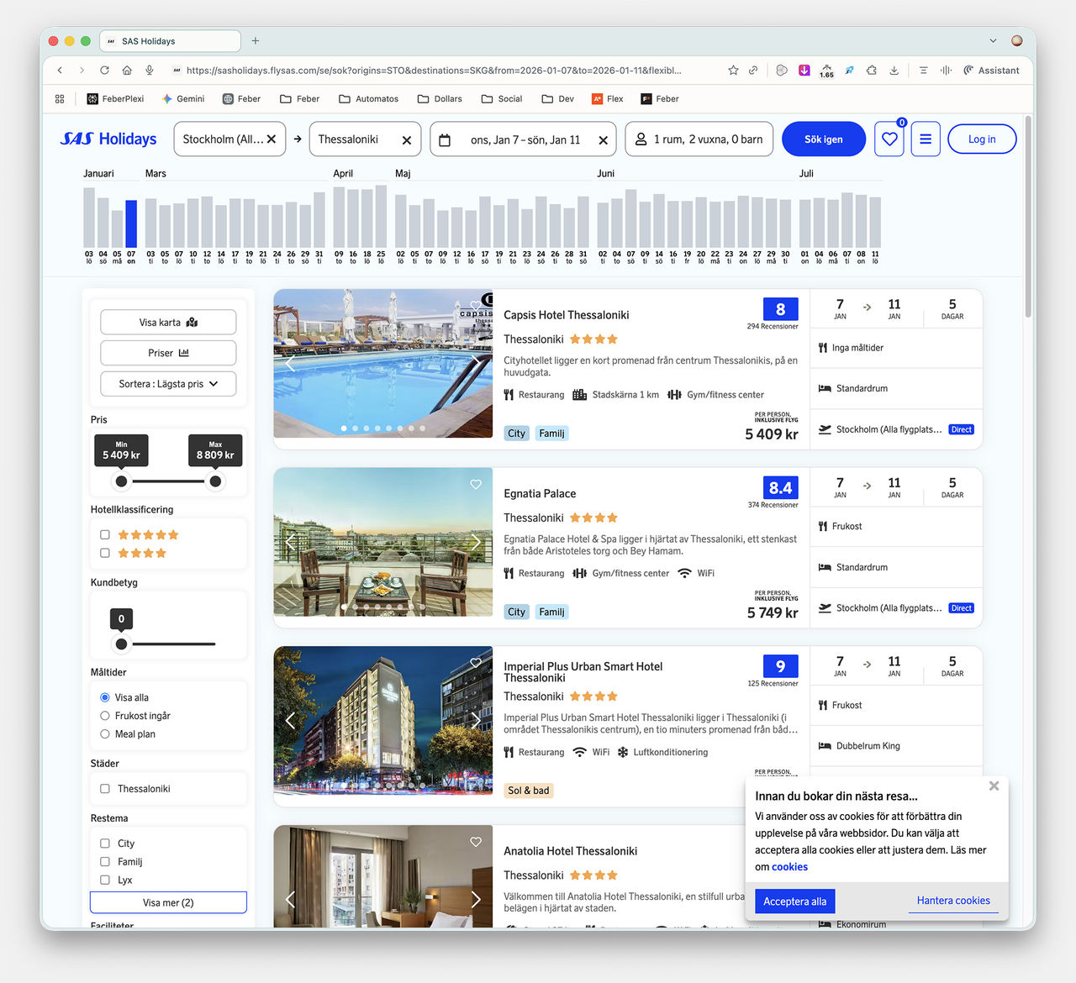Expand themes with Visa mer (2)
Screen dimensions: 1076x983
point(168,902)
